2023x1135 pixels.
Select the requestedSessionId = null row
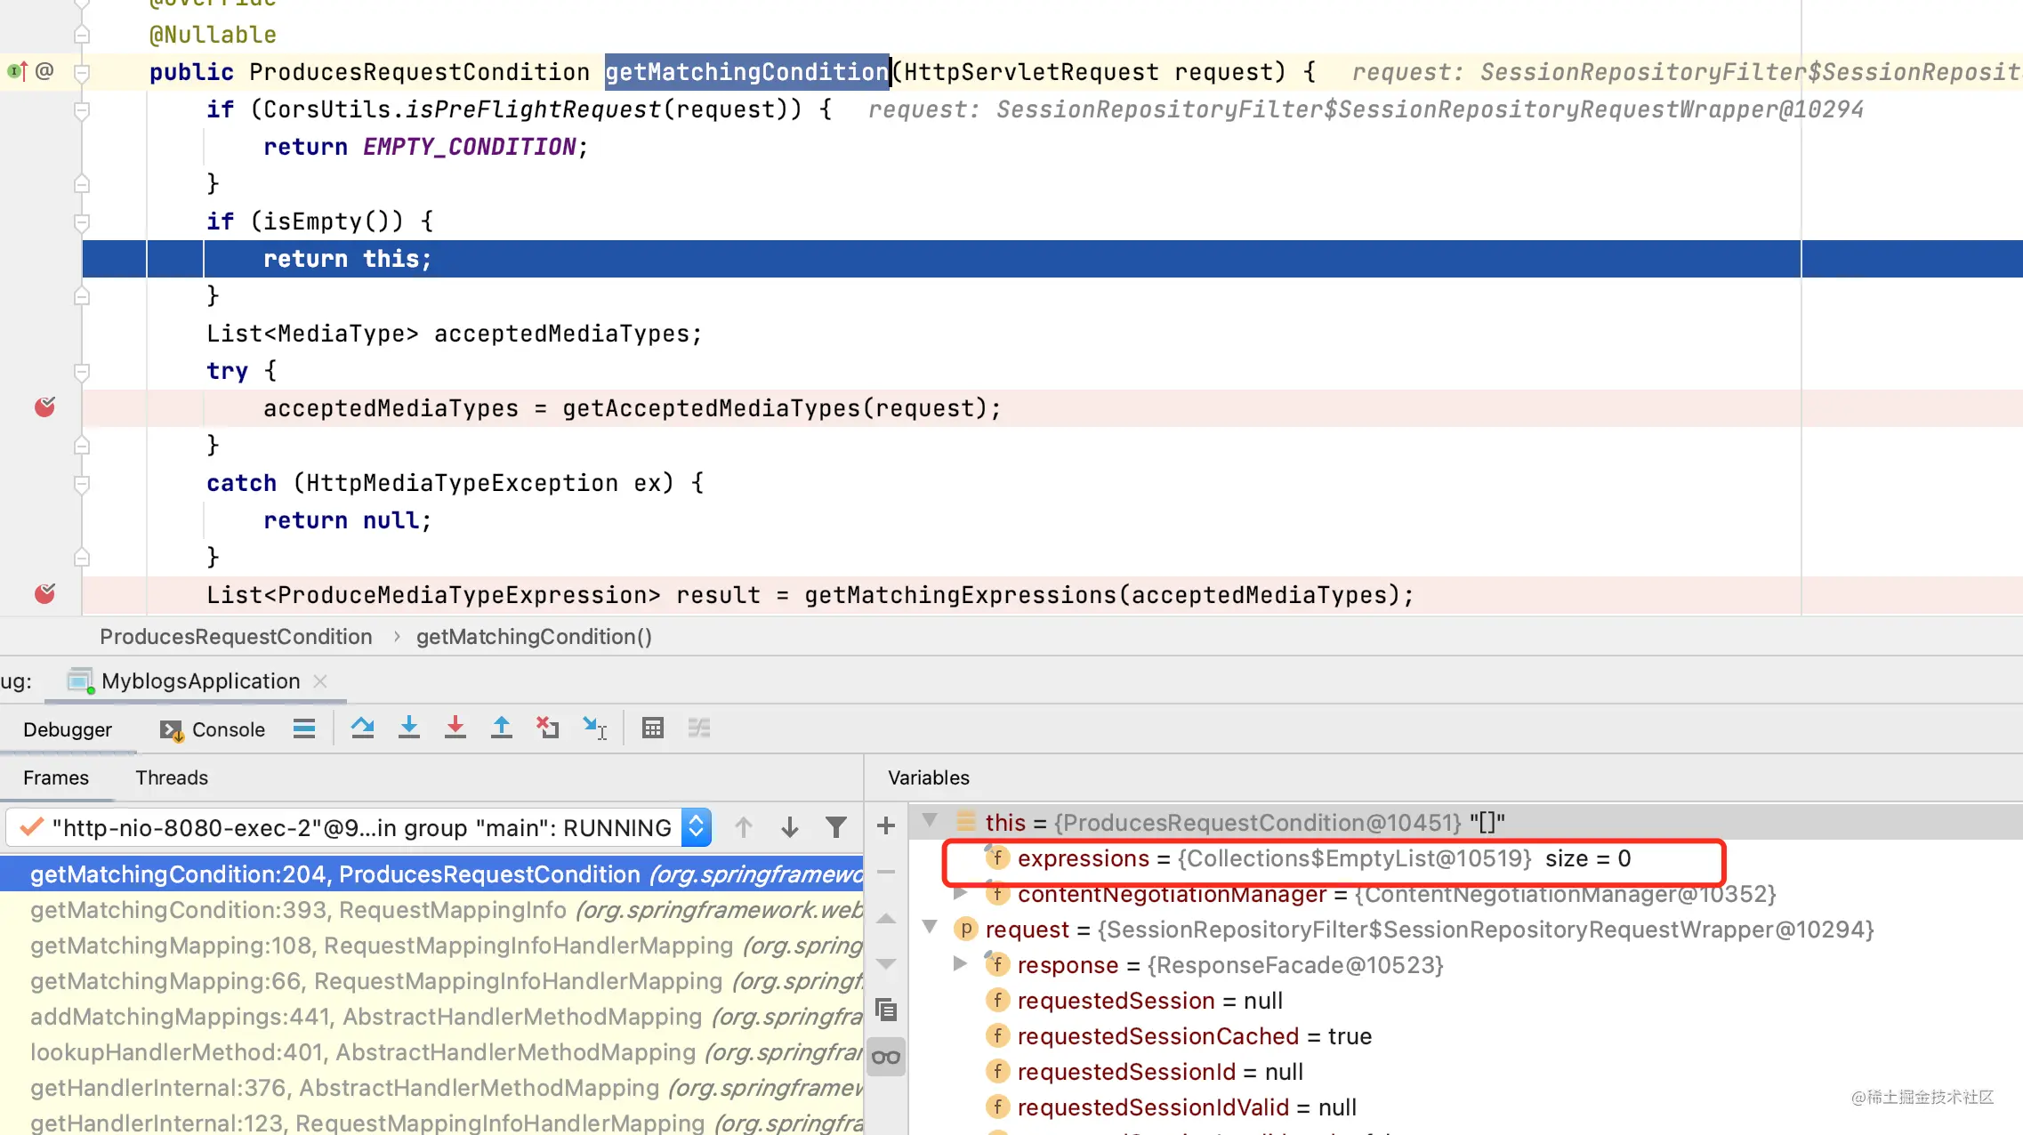click(x=1466, y=1072)
